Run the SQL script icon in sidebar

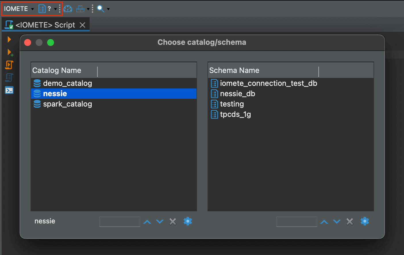point(9,65)
